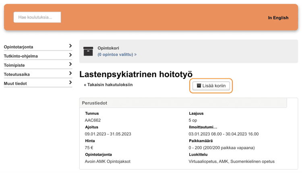Select the date range 09.01.2023 - 31.05.2023
The width and height of the screenshot is (302, 173).
coord(108,134)
